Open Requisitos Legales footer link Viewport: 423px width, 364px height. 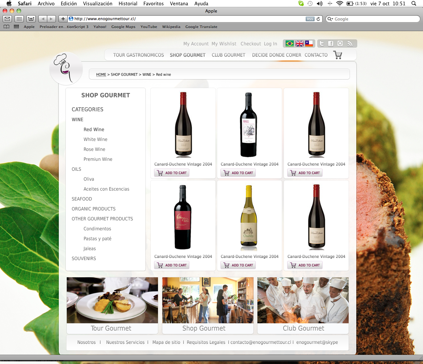tap(206, 342)
